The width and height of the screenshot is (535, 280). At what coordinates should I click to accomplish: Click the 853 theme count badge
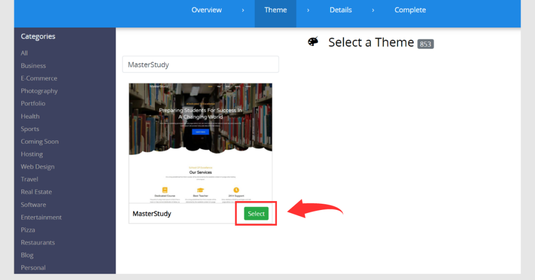point(425,44)
